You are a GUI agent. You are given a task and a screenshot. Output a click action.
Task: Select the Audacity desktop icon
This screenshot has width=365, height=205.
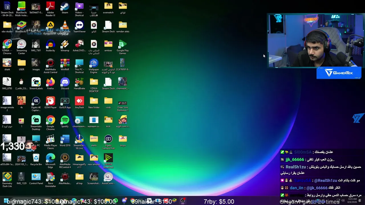click(50, 46)
